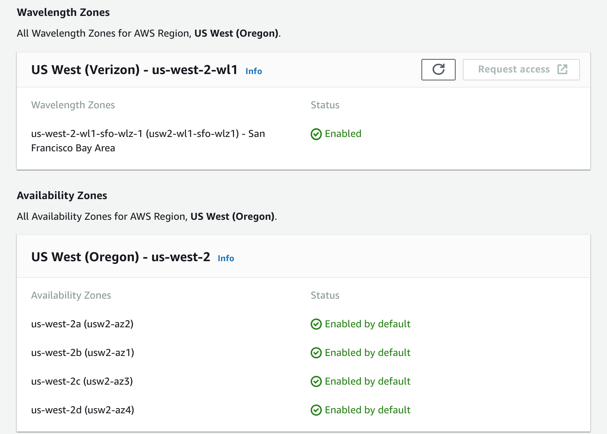Click the status checkmark icon for us-west-2d
Image resolution: width=607 pixels, height=434 pixels.
tap(316, 411)
